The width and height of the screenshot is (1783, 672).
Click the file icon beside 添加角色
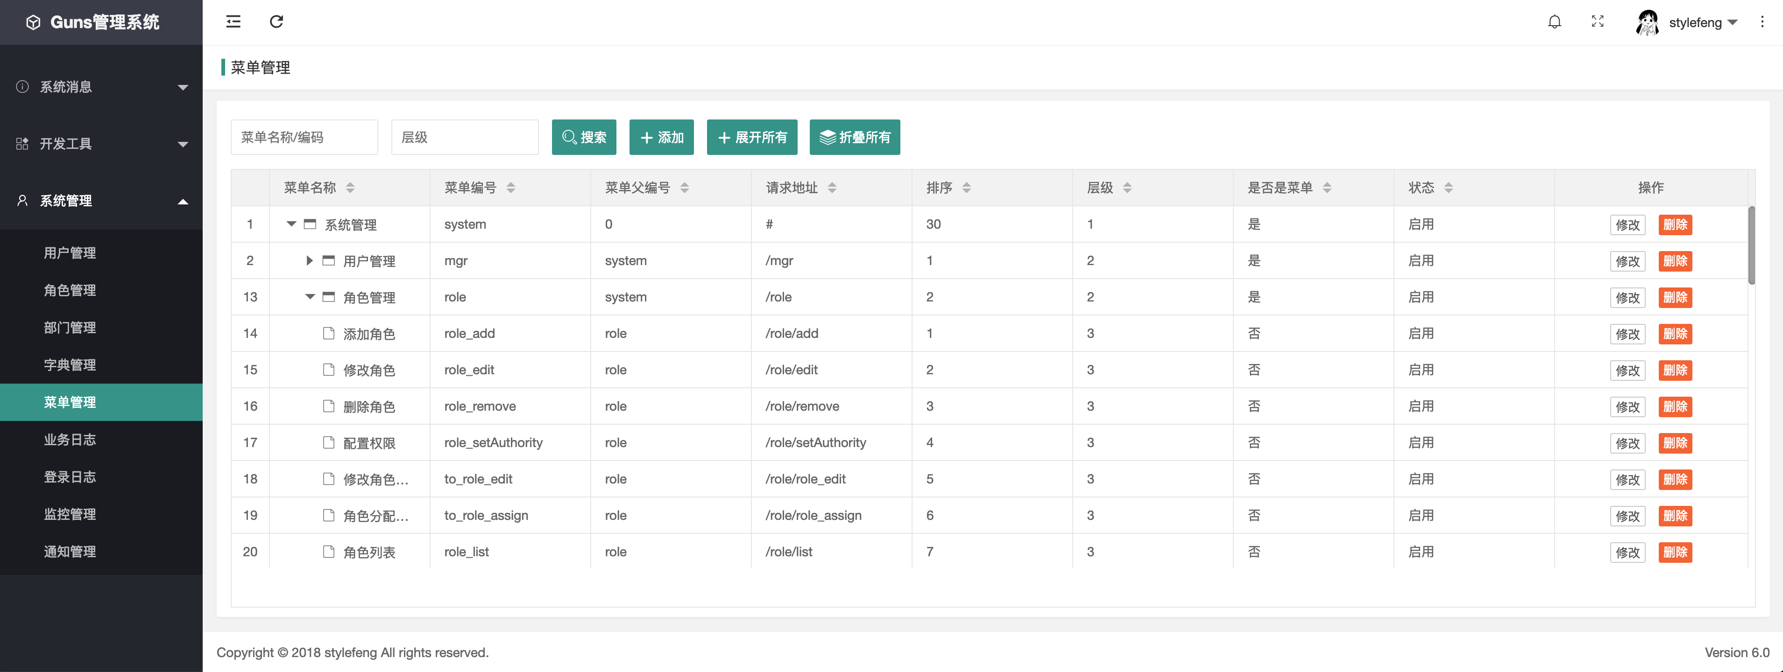(x=329, y=333)
